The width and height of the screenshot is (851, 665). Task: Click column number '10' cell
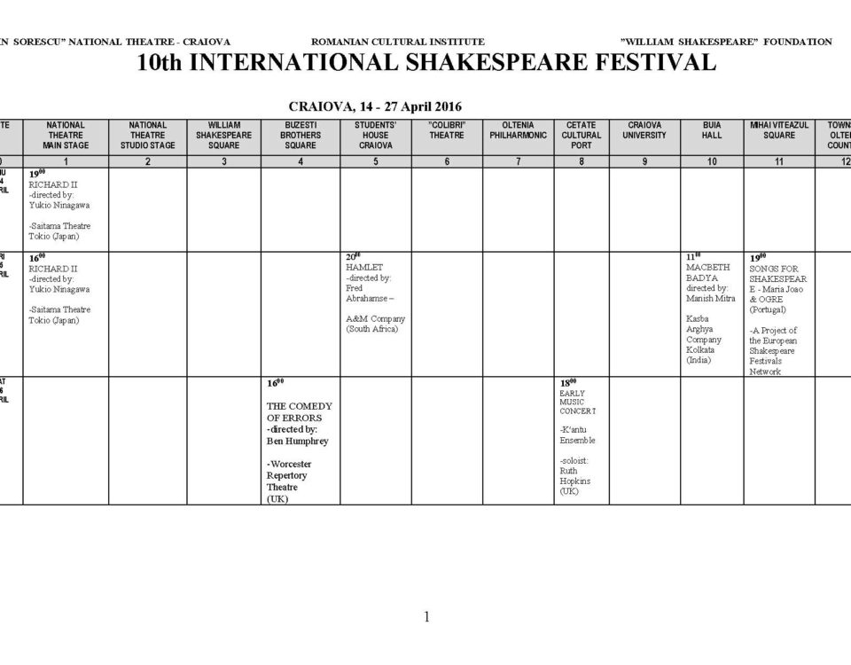[712, 161]
